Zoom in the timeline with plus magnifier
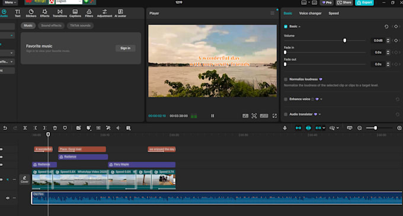Screen dimensions: 403x216 [399, 128]
